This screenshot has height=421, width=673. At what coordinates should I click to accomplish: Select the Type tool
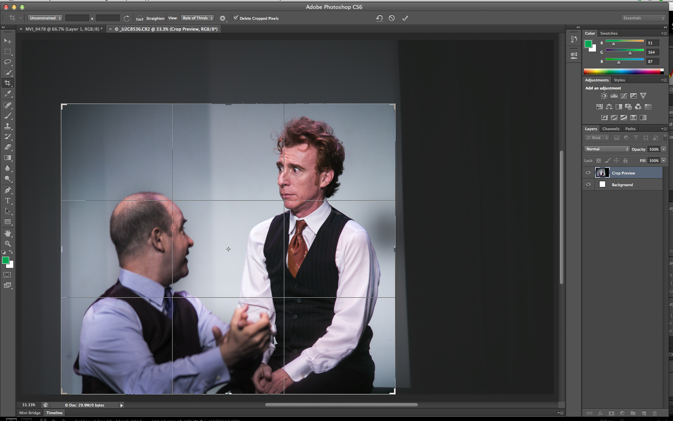(x=8, y=201)
